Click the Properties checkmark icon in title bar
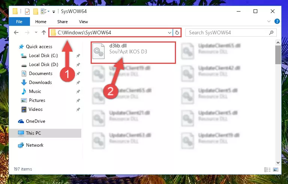 27,11
